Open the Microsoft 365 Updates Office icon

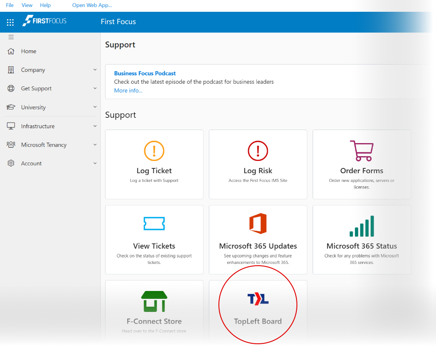point(258,224)
